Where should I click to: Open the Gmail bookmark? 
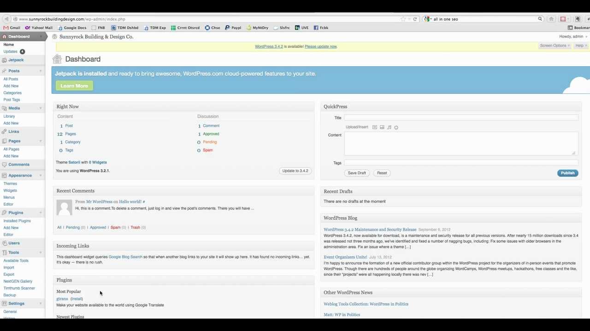tap(12, 28)
